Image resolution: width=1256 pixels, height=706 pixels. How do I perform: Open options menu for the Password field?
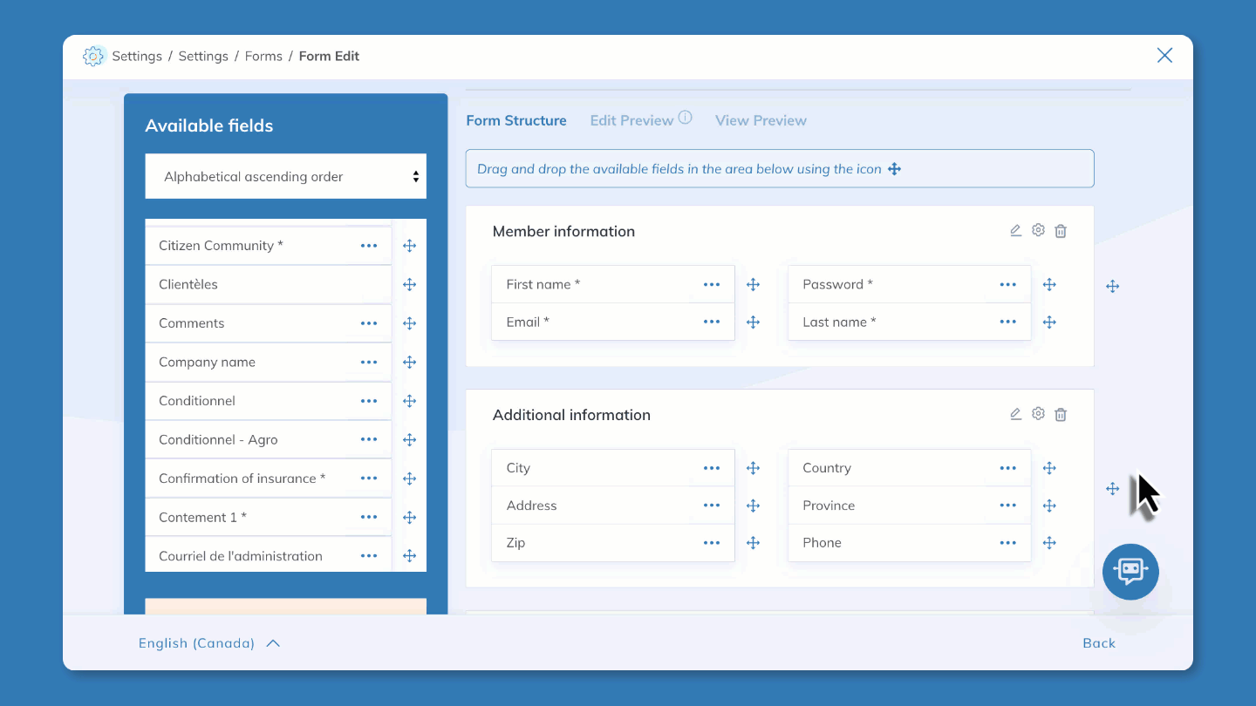pos(1007,285)
